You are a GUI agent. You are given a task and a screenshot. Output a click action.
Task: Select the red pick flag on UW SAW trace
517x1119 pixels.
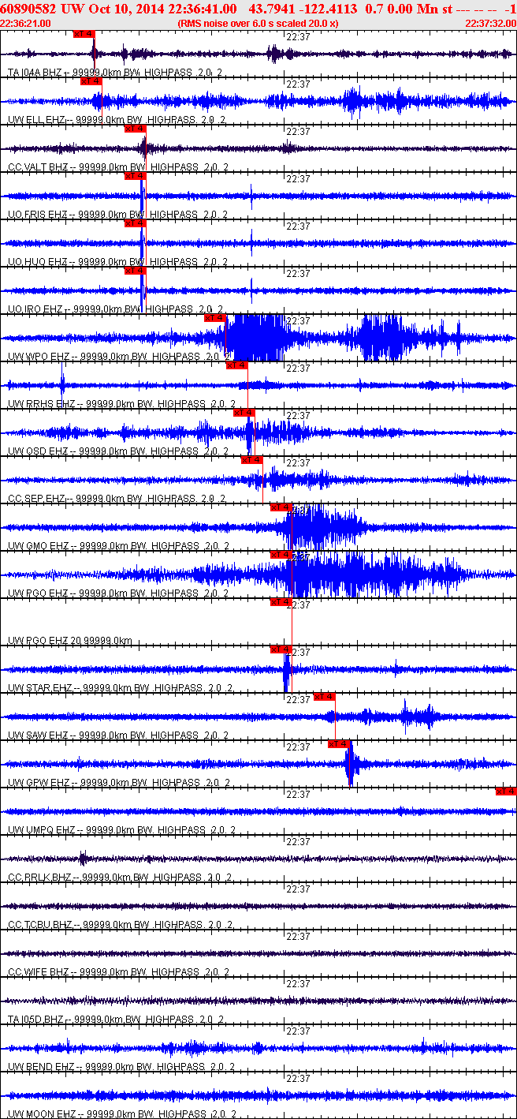pyautogui.click(x=325, y=697)
